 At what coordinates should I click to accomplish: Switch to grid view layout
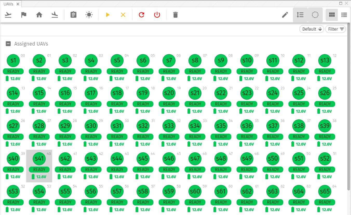tap(332, 15)
